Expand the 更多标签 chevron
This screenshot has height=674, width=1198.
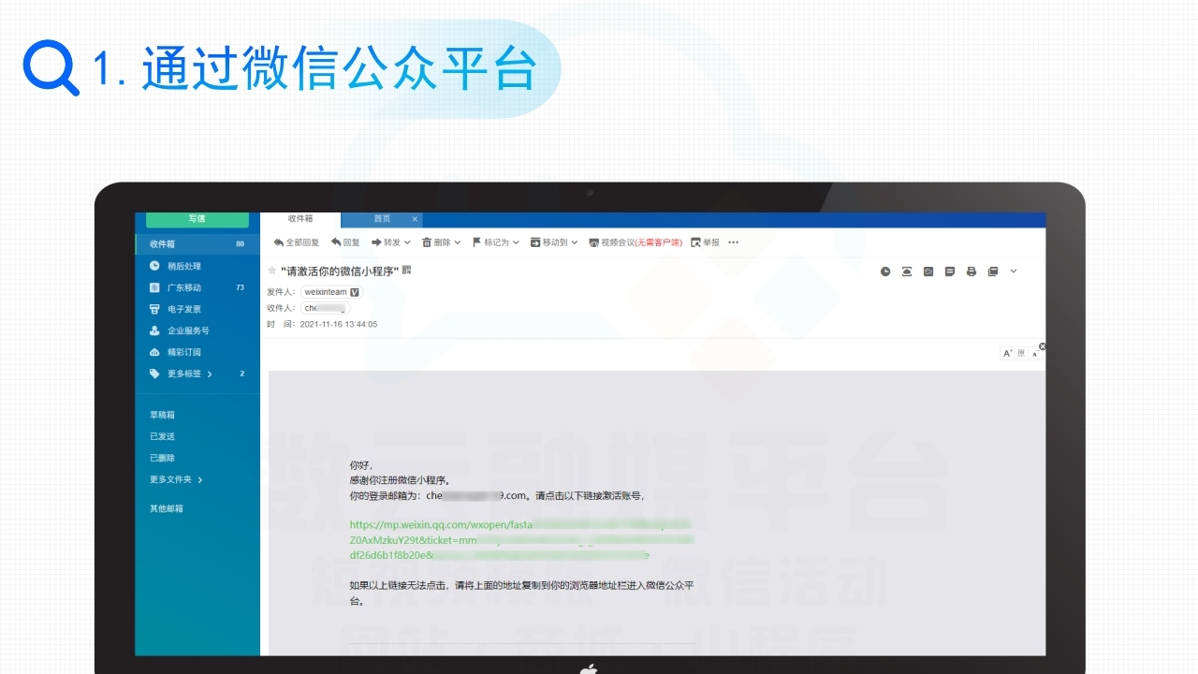pyautogui.click(x=210, y=374)
